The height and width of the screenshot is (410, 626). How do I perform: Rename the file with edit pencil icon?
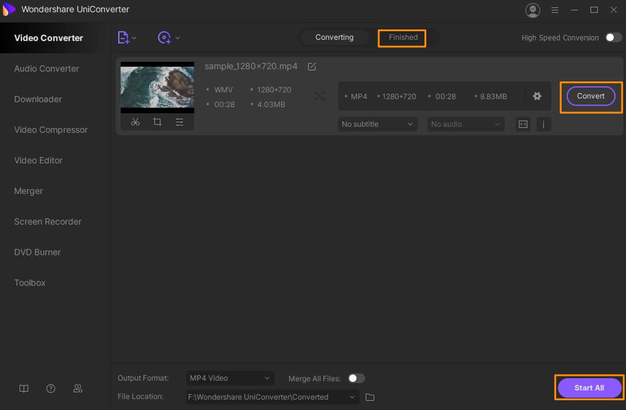pyautogui.click(x=312, y=67)
